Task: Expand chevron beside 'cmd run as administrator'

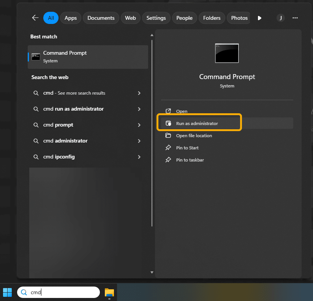Action: 139,109
